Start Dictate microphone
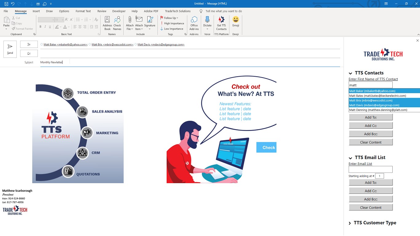This screenshot has width=420, height=236. pos(207,23)
